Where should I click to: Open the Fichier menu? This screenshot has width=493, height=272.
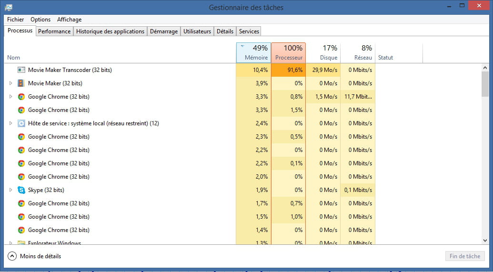point(16,20)
